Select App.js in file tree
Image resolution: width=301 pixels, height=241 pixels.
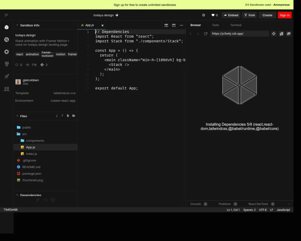coord(45,147)
